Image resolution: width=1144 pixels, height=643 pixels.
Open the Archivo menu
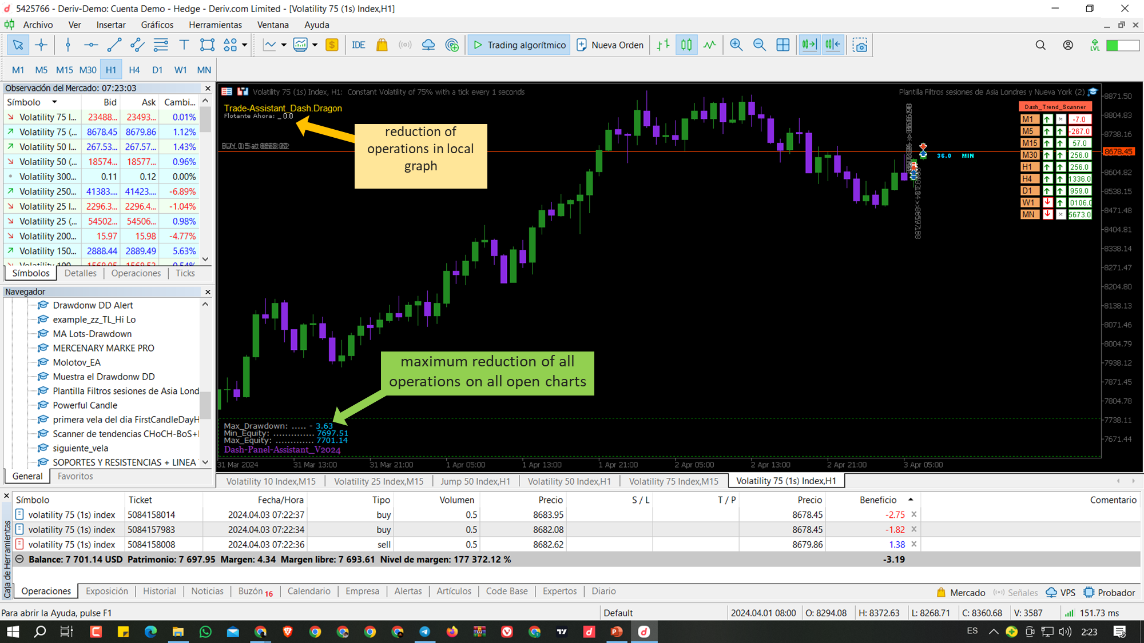[38, 25]
